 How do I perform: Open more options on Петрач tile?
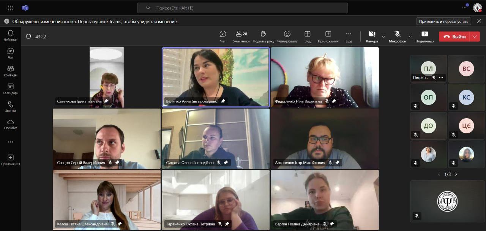[x=441, y=78]
